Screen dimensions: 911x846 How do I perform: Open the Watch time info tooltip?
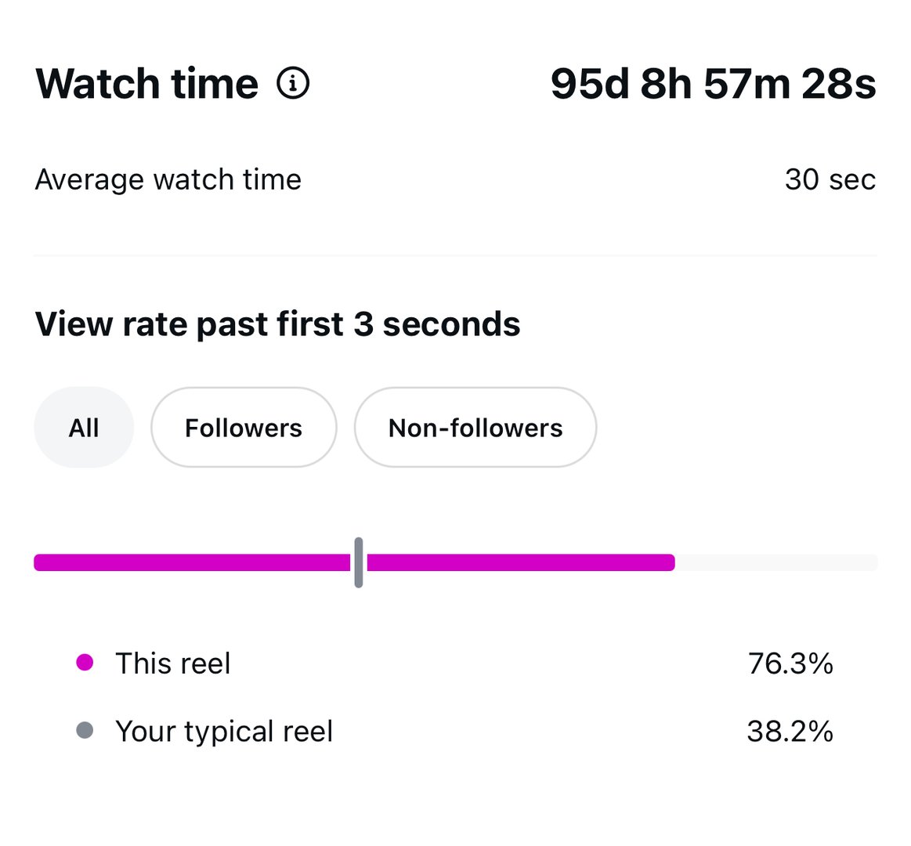pos(293,83)
